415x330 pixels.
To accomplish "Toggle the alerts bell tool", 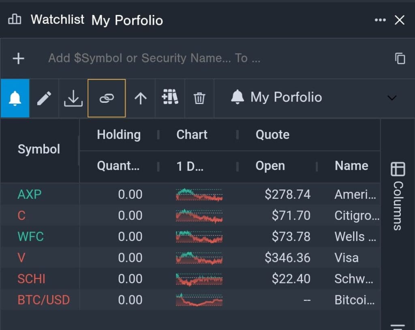I will 15,98.
